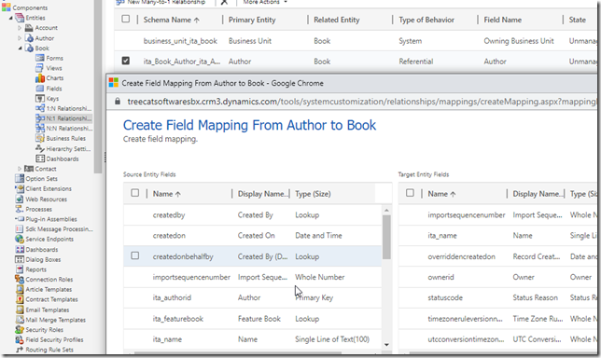Expand the Author entity node

tap(20, 38)
